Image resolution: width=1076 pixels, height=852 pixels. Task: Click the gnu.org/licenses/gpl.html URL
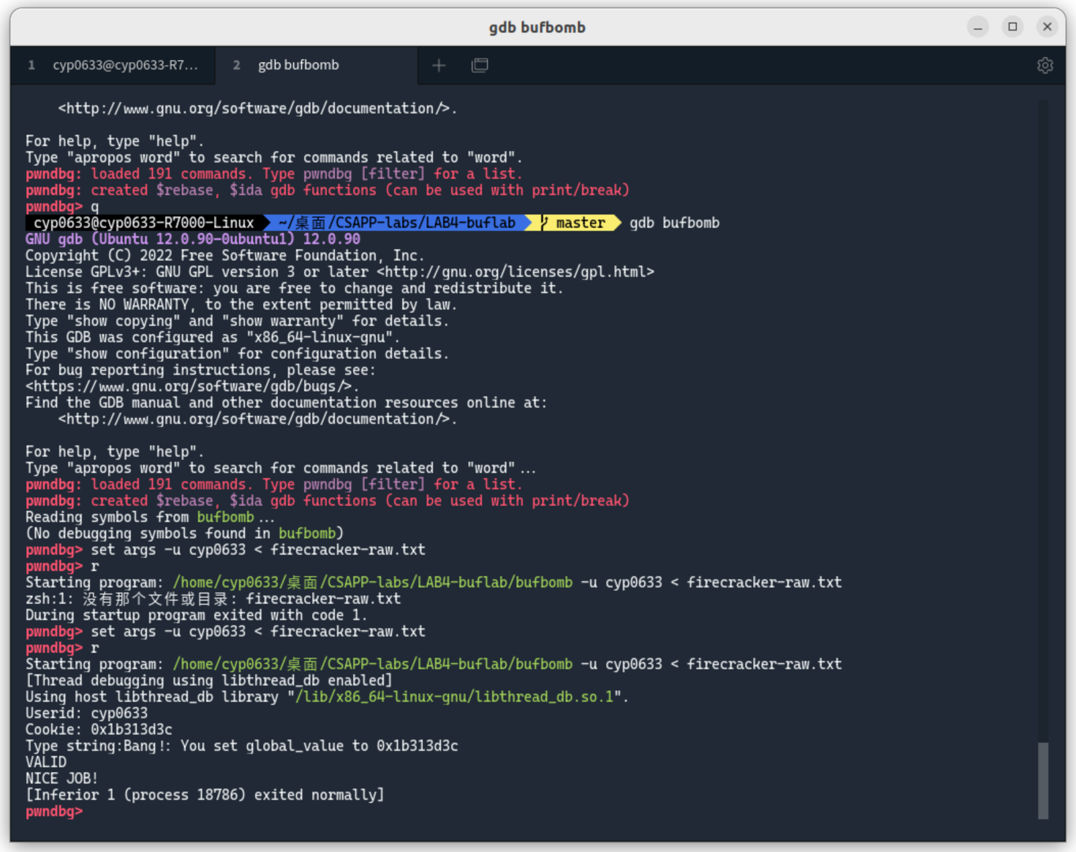516,272
